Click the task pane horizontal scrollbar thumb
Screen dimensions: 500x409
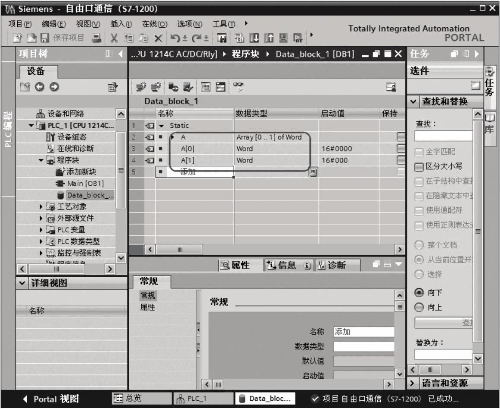tap(430, 370)
